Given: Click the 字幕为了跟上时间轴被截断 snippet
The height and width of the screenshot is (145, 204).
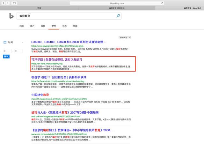Looking at the screenshot, I should tap(81, 86).
